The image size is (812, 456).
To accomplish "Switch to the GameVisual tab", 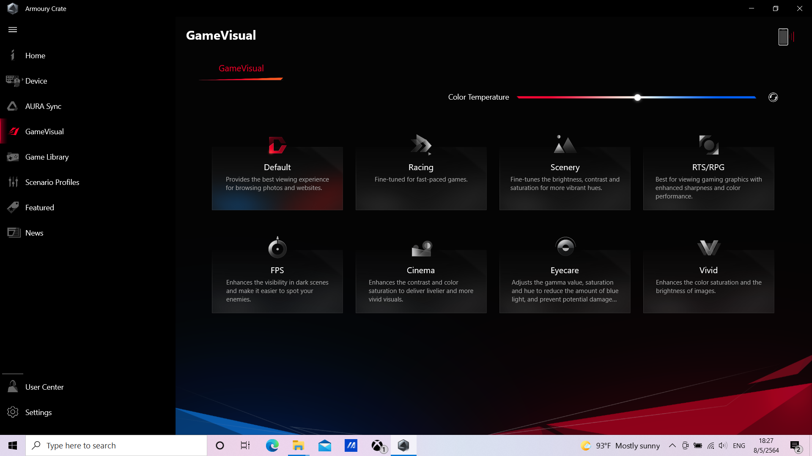I will tap(241, 68).
